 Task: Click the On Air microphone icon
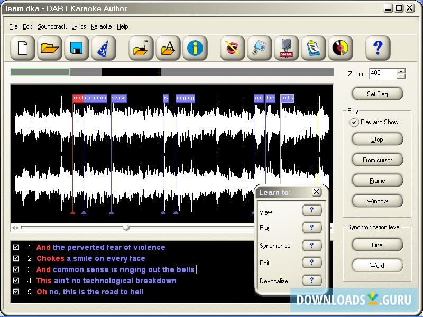pos(287,49)
